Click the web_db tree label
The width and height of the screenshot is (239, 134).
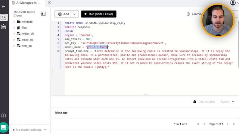click(27, 46)
